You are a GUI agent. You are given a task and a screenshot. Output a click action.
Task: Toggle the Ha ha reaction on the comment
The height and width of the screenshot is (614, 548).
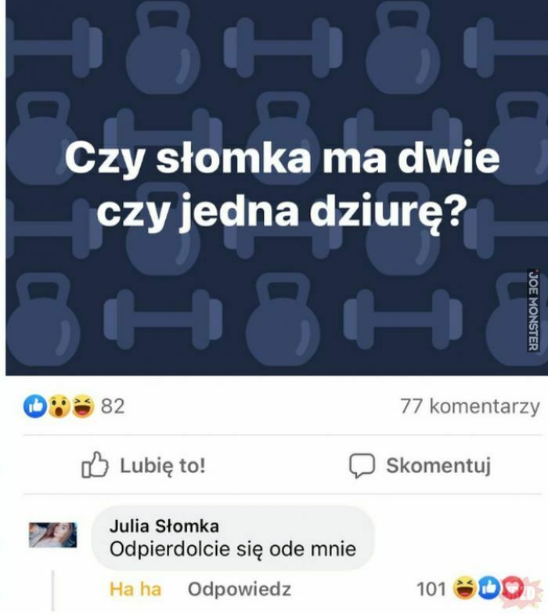click(x=135, y=589)
